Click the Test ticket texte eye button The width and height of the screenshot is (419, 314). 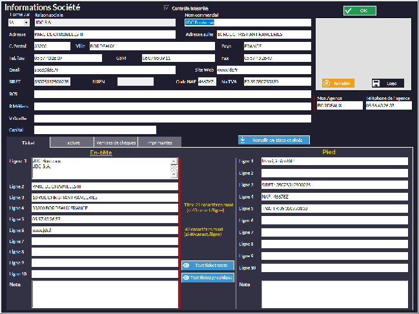coord(207,265)
